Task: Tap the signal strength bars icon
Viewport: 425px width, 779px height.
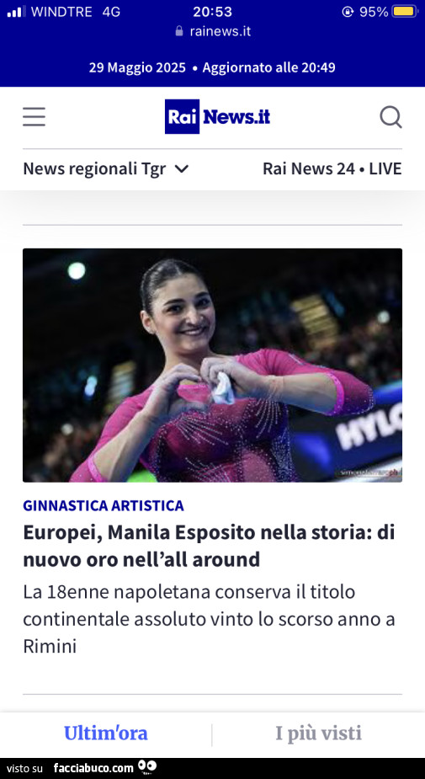Action: 16,12
